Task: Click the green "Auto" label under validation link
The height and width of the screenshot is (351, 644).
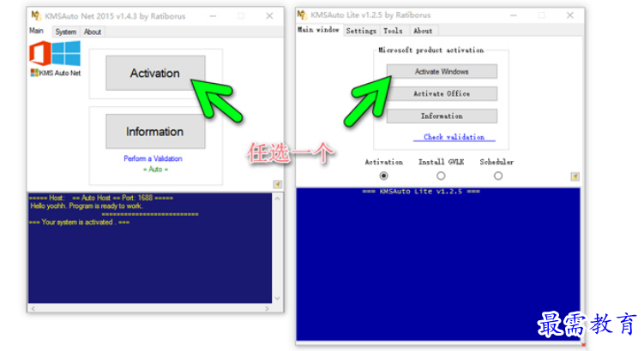Action: pos(155,170)
